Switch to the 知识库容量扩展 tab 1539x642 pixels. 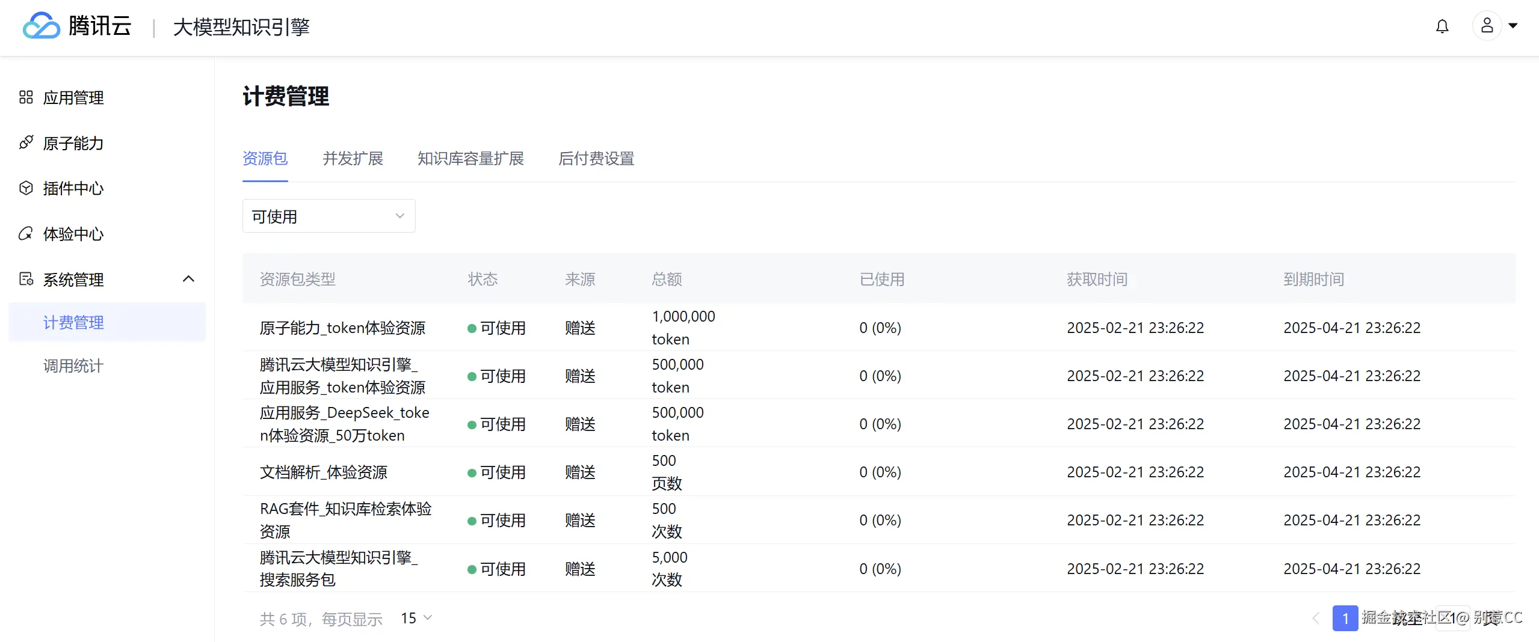click(x=470, y=159)
